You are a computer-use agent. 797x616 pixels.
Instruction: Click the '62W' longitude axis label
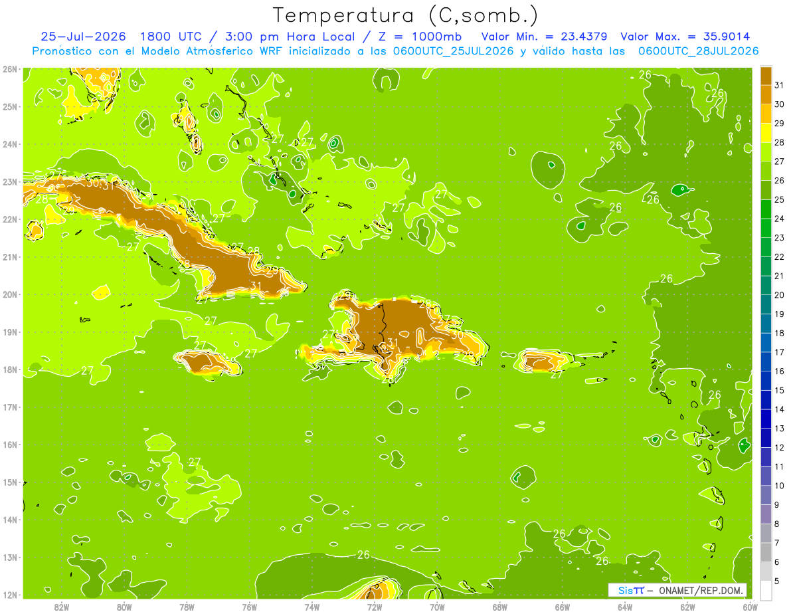(687, 607)
